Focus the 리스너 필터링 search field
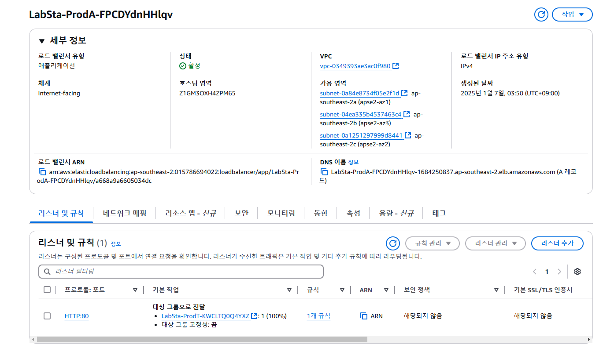603x359 pixels. (x=181, y=272)
